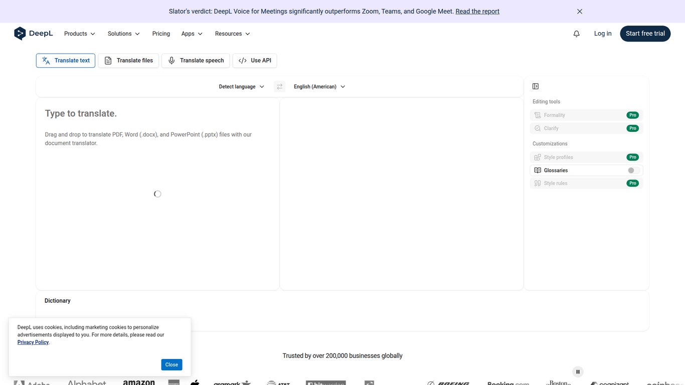Image resolution: width=685 pixels, height=385 pixels.
Task: Expand the Products menu
Action: pyautogui.click(x=80, y=34)
